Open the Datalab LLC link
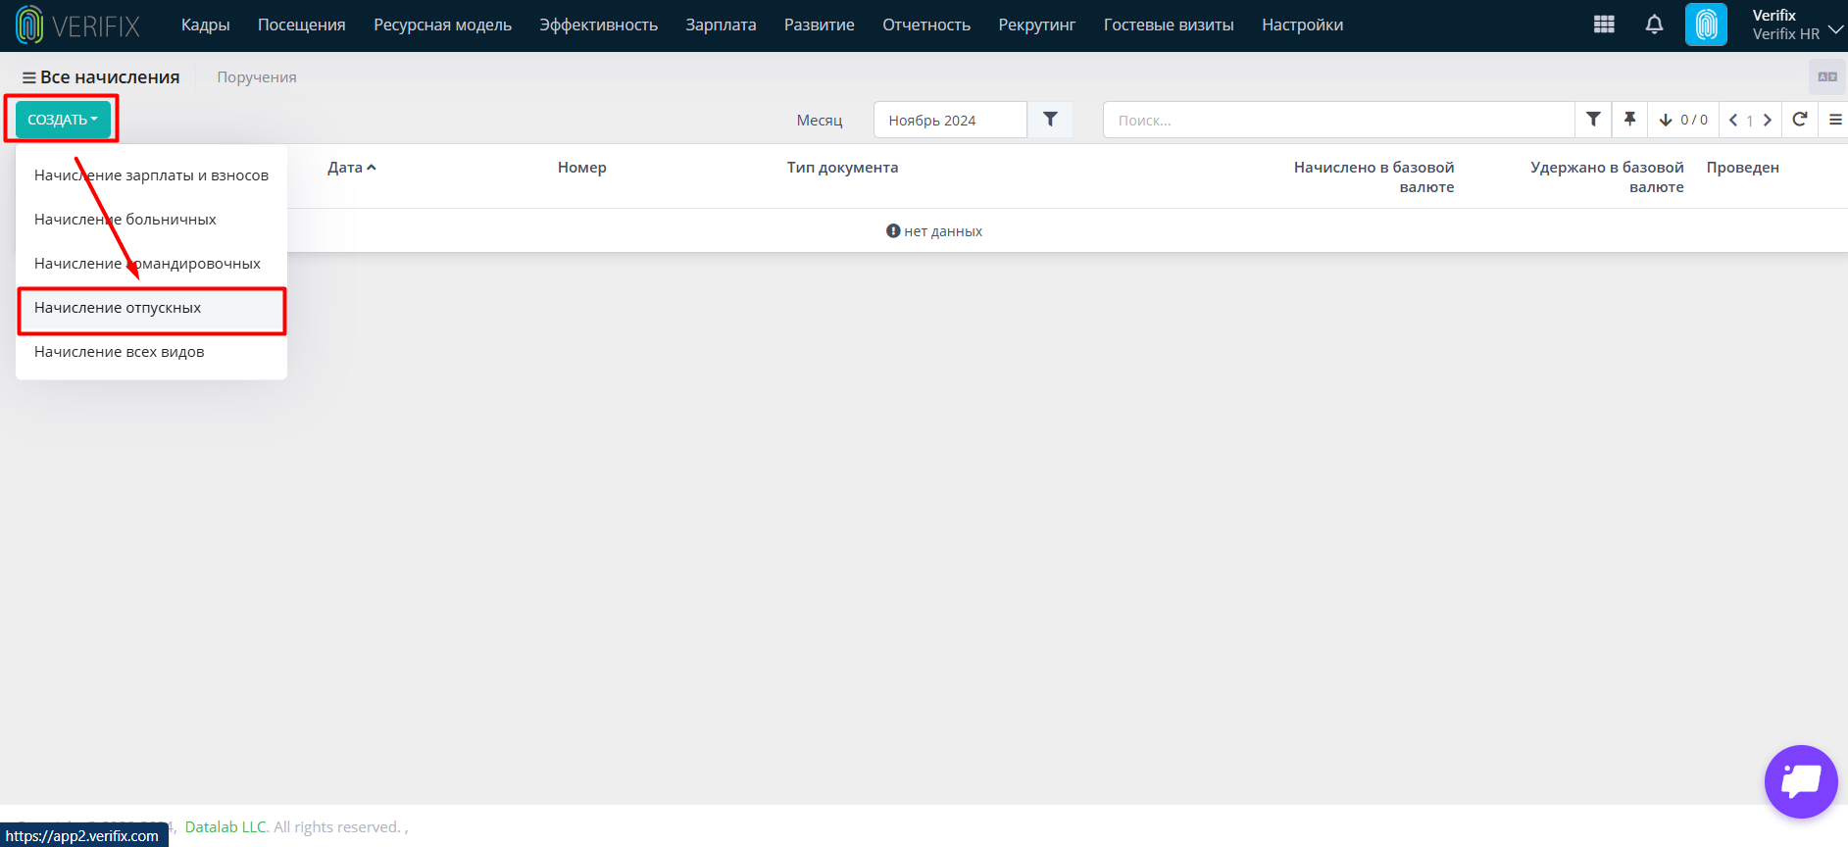Screen dimensions: 1848x847 [226, 827]
